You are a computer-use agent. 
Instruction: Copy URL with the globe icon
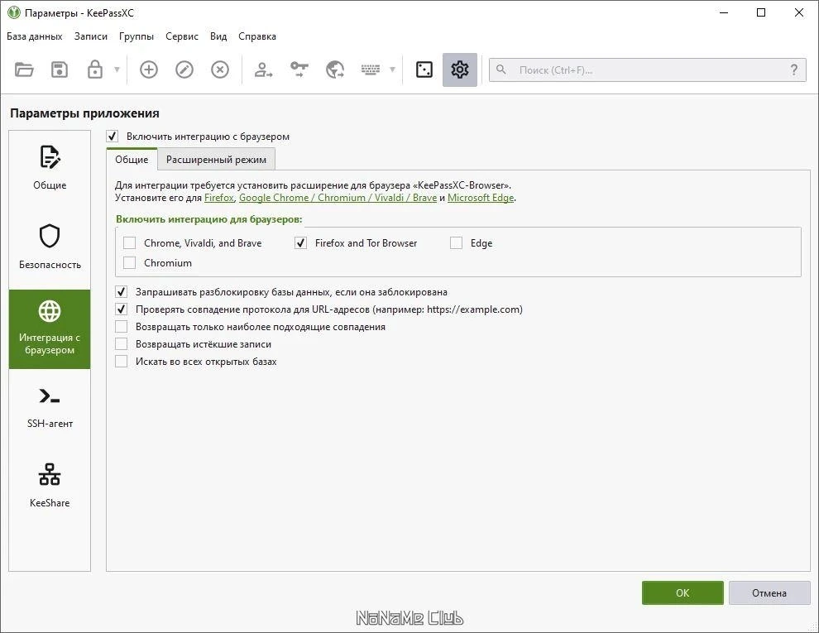(335, 70)
